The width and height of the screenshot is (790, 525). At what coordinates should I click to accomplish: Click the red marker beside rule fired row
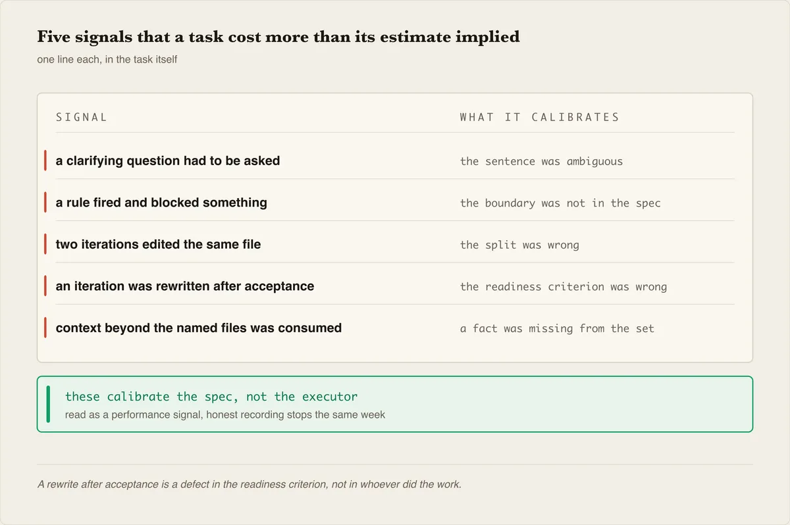tap(45, 202)
